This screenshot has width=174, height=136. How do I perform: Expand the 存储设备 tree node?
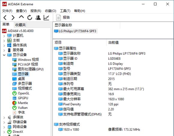pos(4,122)
